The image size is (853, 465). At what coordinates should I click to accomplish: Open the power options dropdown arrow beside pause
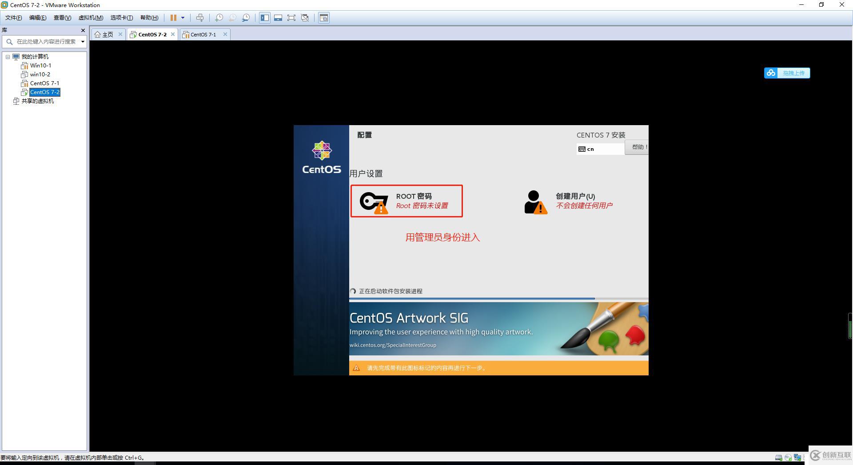[x=183, y=18]
